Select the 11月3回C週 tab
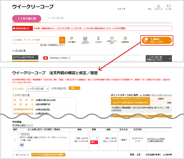The width and height of the screenshot is (184, 159). tap(26, 18)
